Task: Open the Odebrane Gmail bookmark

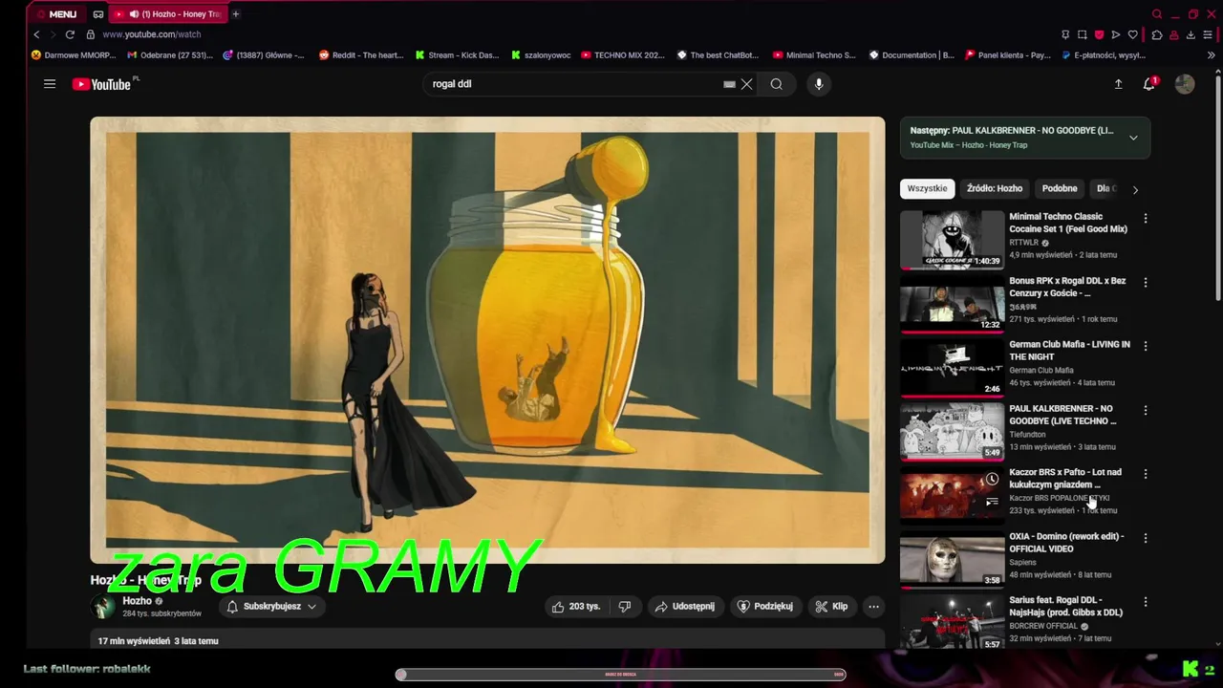Action: click(170, 55)
